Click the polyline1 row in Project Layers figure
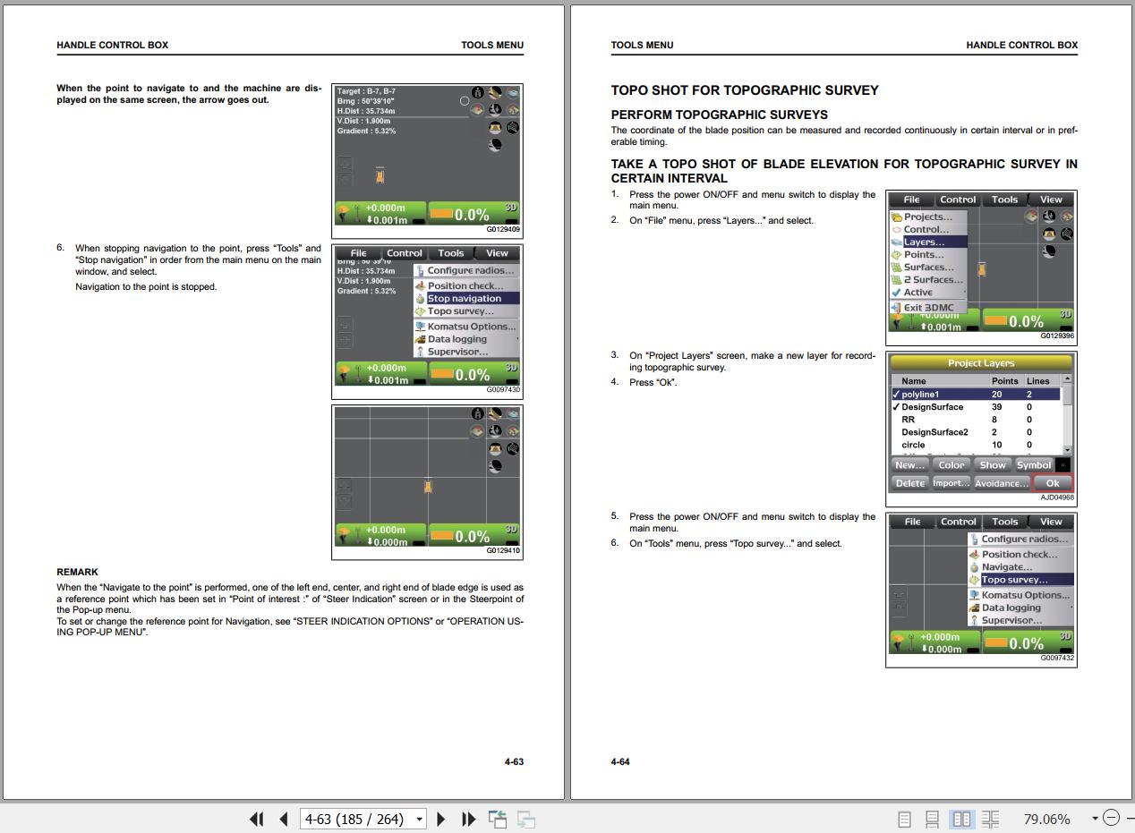 (976, 395)
